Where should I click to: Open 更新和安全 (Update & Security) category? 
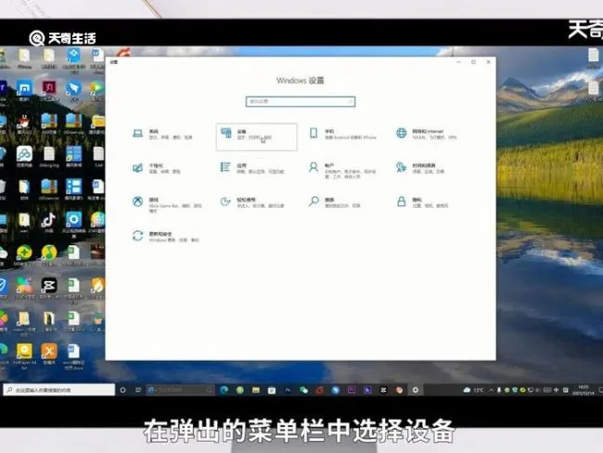(x=165, y=237)
